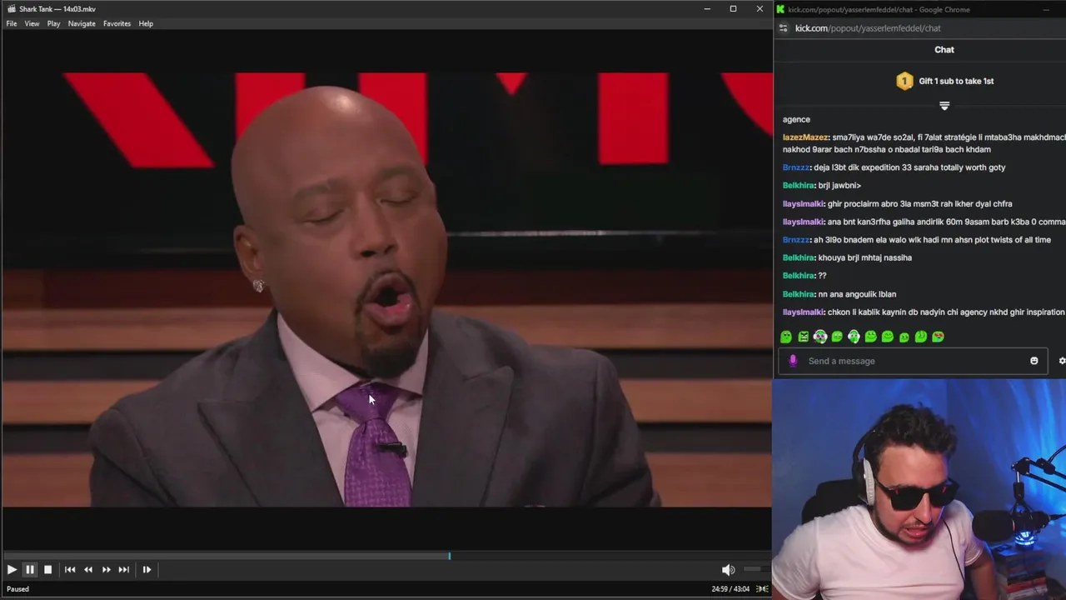Open the View menu
This screenshot has width=1066, height=600.
32,23
